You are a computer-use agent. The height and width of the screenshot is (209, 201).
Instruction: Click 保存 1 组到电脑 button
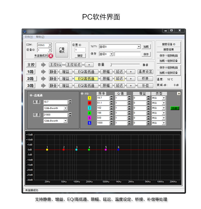pyautogui.click(x=169, y=56)
